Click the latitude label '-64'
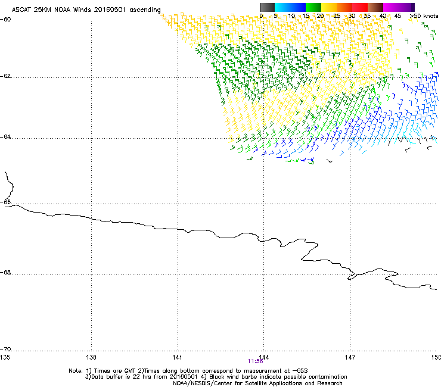 pos(5,137)
